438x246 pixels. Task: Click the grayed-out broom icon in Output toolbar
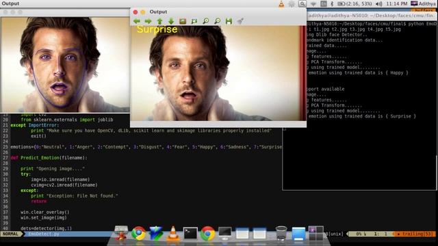240,21
